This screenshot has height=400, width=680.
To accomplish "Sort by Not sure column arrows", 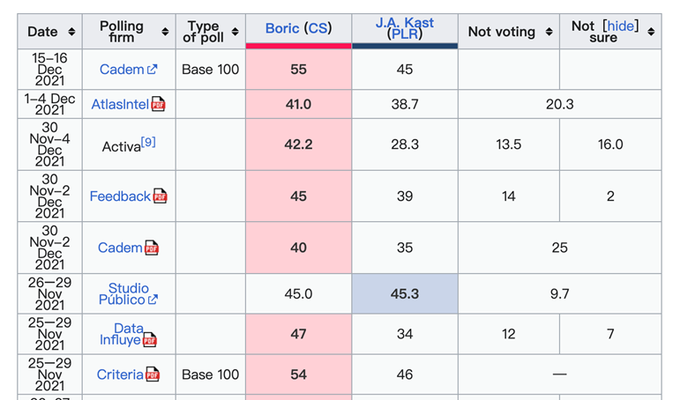I will 651,32.
